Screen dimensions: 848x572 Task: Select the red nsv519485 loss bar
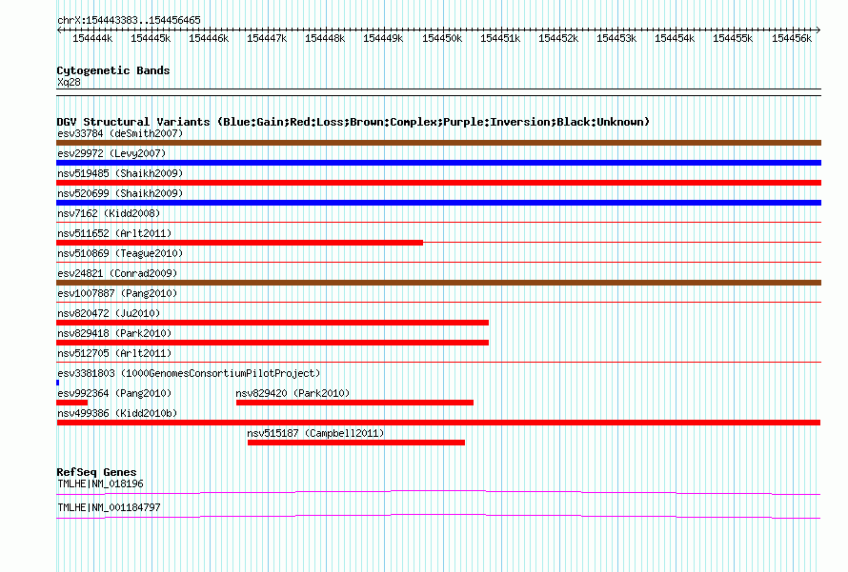(x=438, y=183)
